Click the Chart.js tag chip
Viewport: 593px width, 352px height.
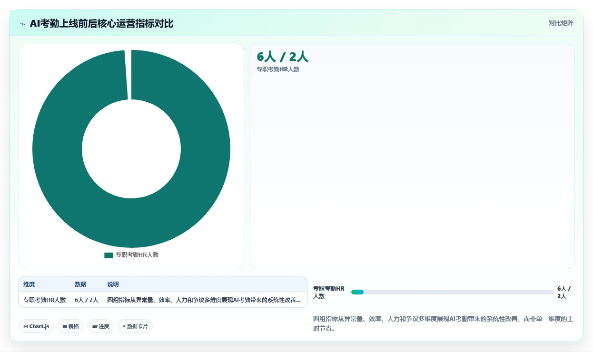[37, 326]
